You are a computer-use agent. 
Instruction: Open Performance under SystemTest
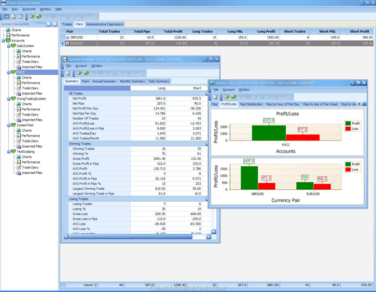click(x=31, y=136)
